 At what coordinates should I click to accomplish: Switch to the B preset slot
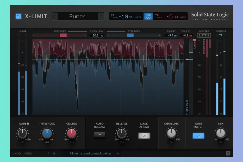tap(54, 154)
